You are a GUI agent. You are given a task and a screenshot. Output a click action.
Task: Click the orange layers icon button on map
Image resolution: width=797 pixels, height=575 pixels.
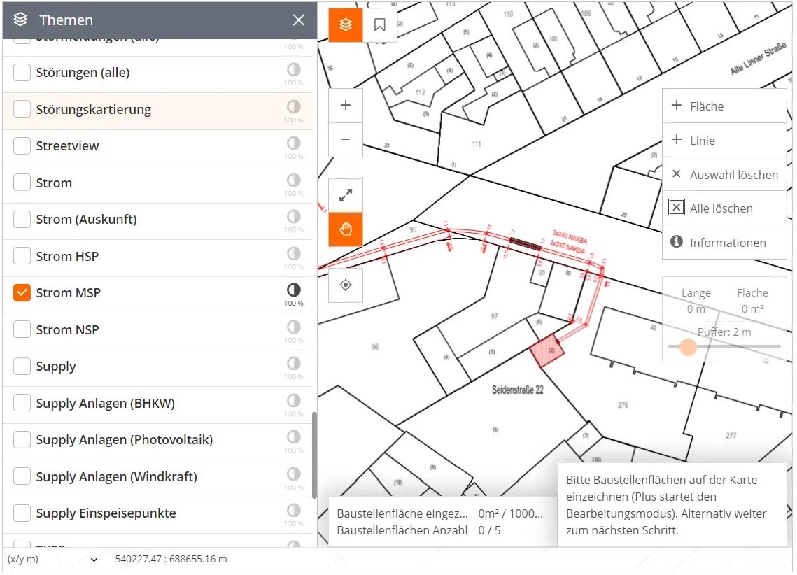346,25
